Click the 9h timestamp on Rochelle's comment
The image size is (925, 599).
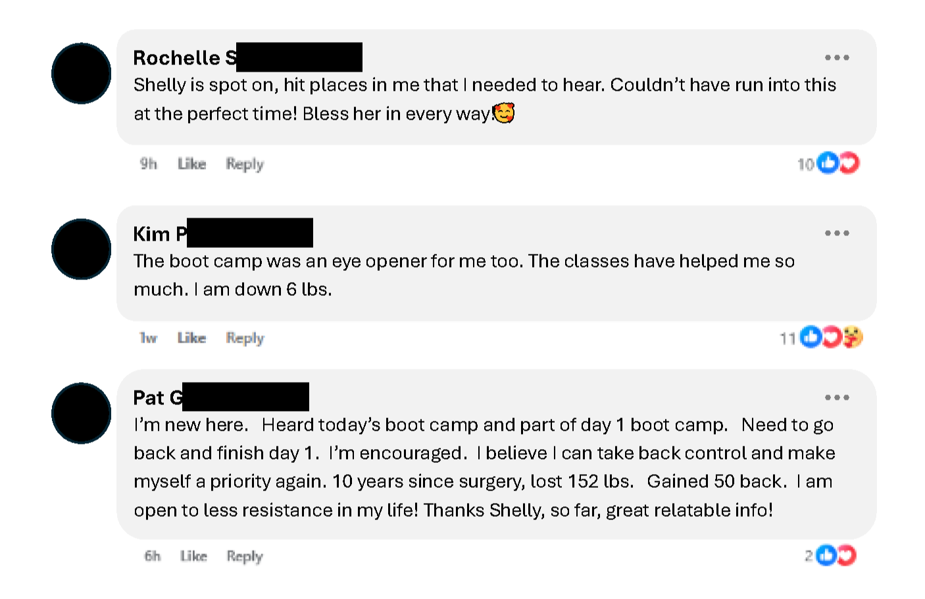click(x=149, y=164)
